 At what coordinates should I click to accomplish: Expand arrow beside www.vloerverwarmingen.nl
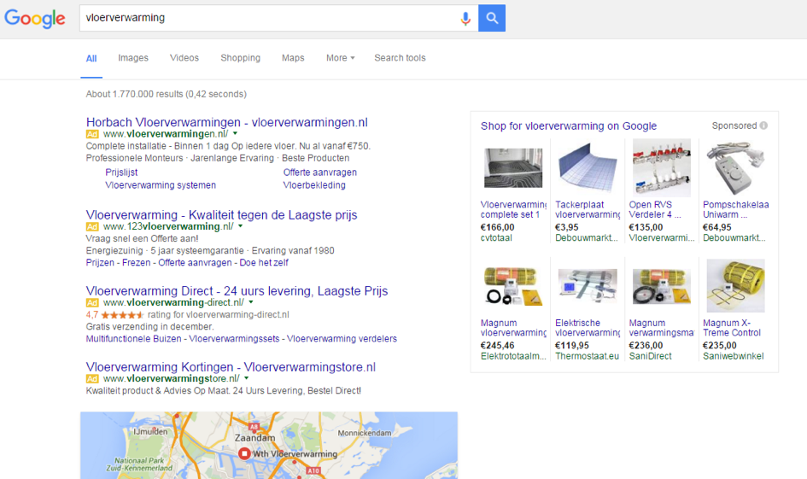click(x=235, y=134)
